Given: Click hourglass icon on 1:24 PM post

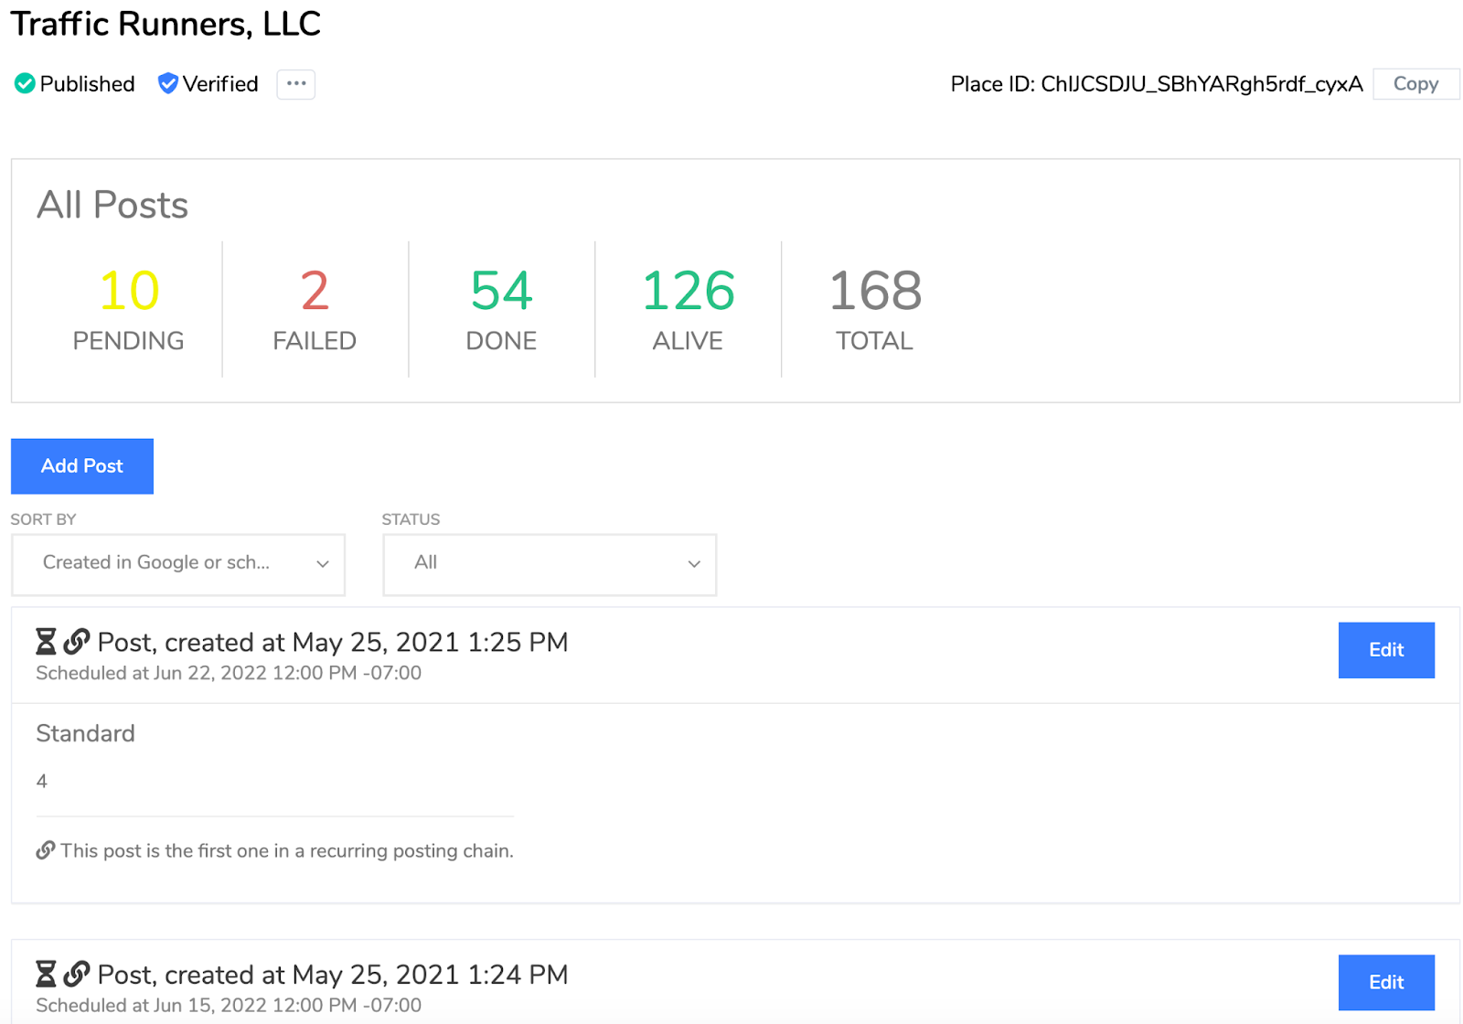Looking at the screenshot, I should (x=46, y=974).
